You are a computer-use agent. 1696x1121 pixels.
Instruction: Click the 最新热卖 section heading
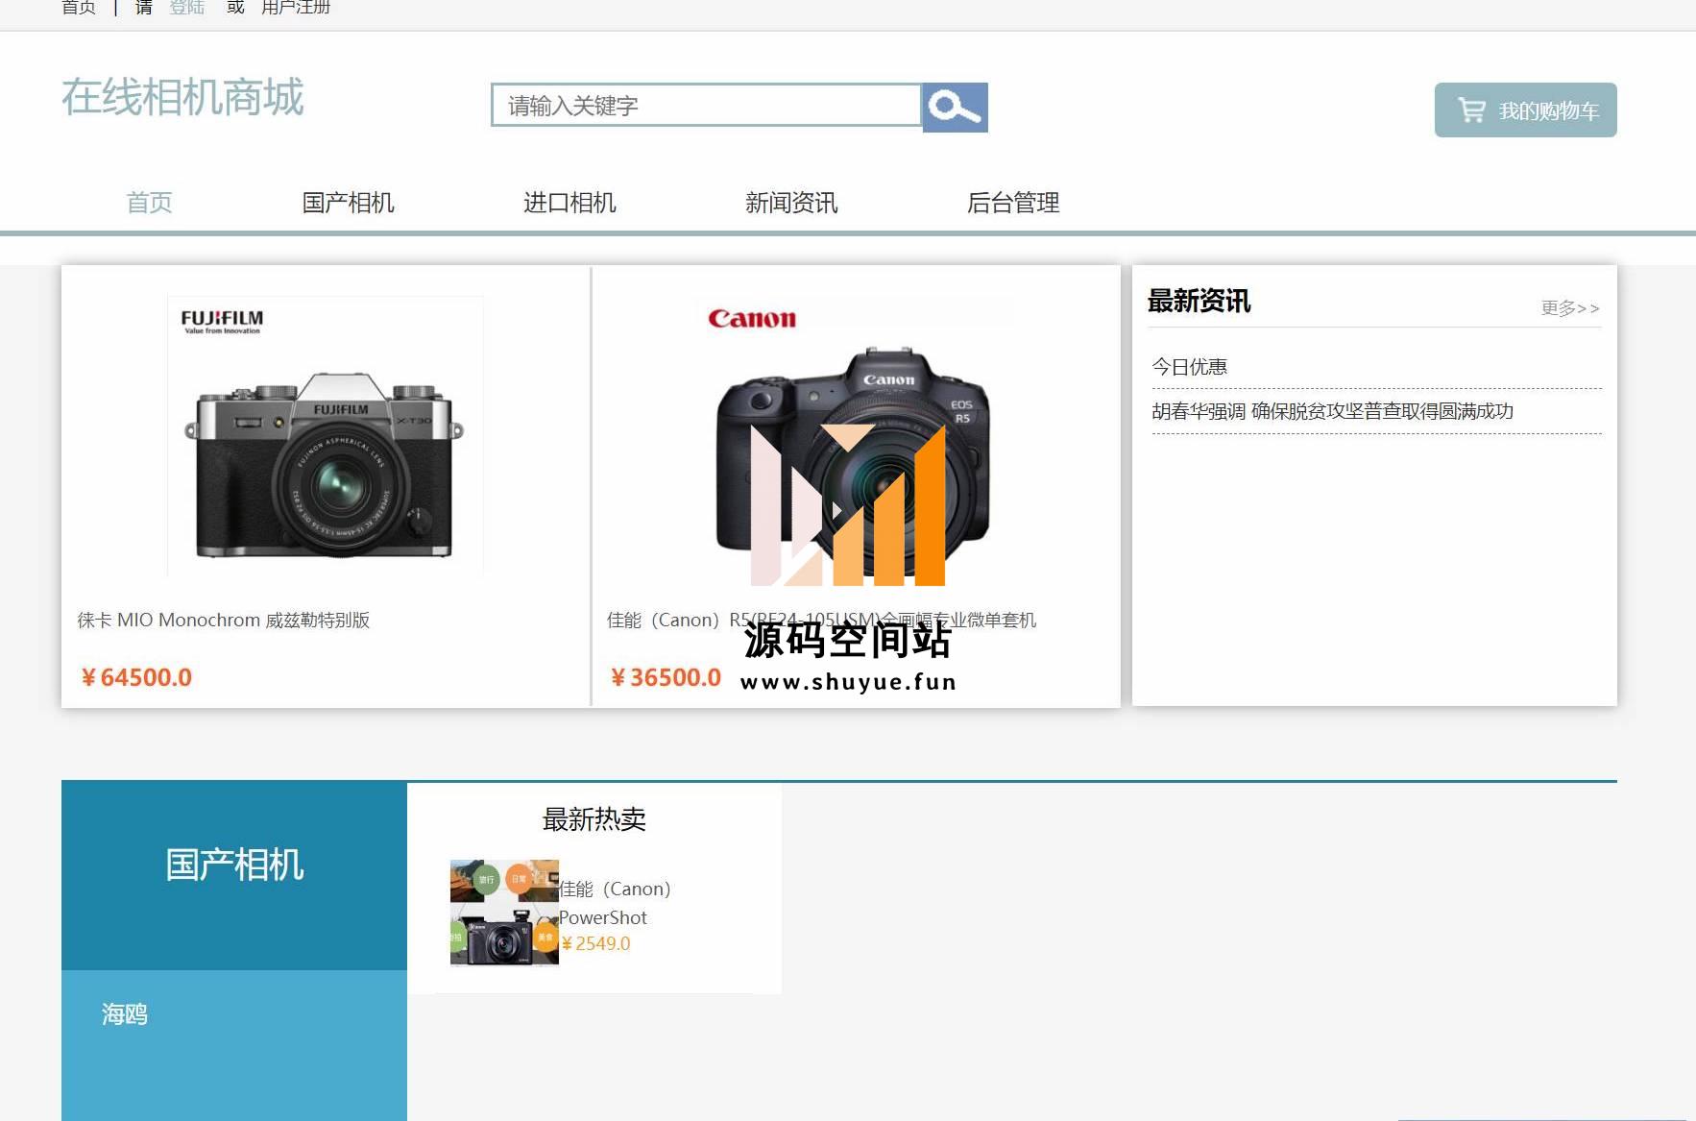594,819
